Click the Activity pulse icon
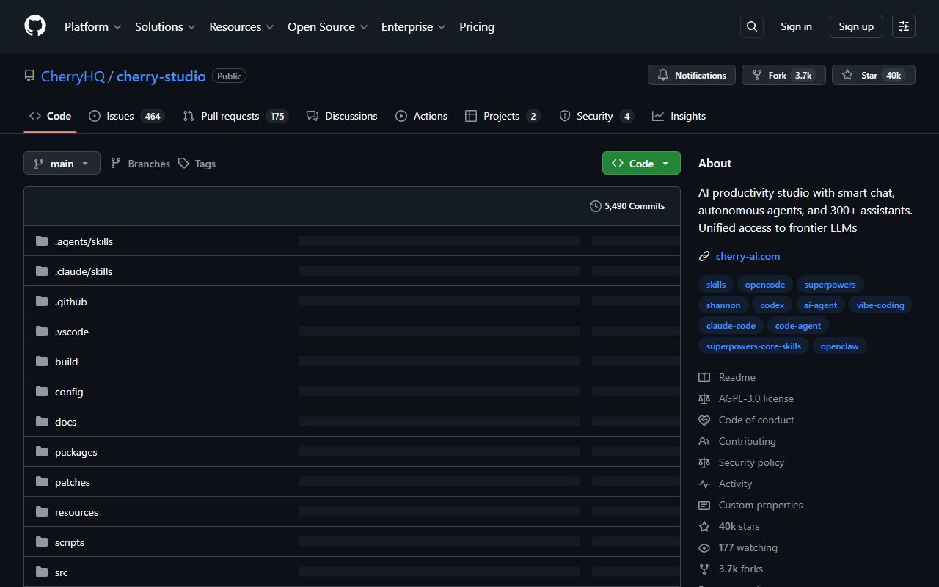 [704, 484]
